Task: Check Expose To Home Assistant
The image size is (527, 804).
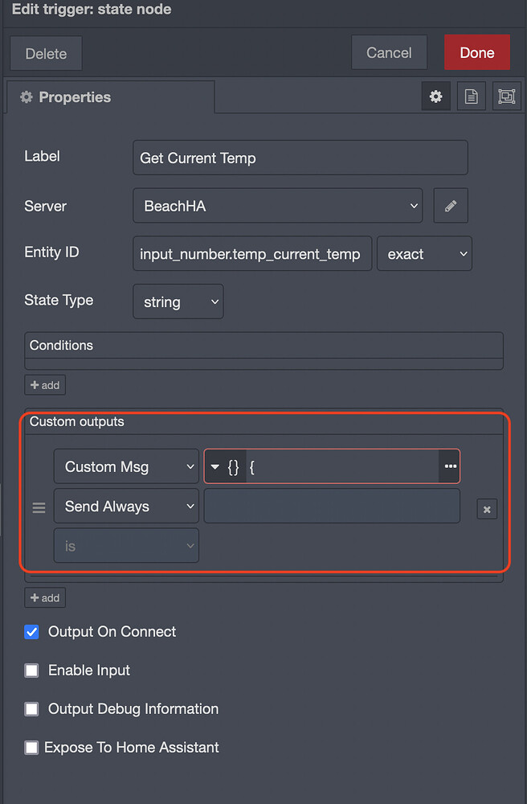Action: click(x=31, y=748)
